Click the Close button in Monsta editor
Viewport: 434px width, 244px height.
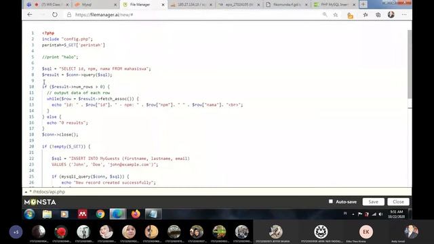tap(398, 202)
